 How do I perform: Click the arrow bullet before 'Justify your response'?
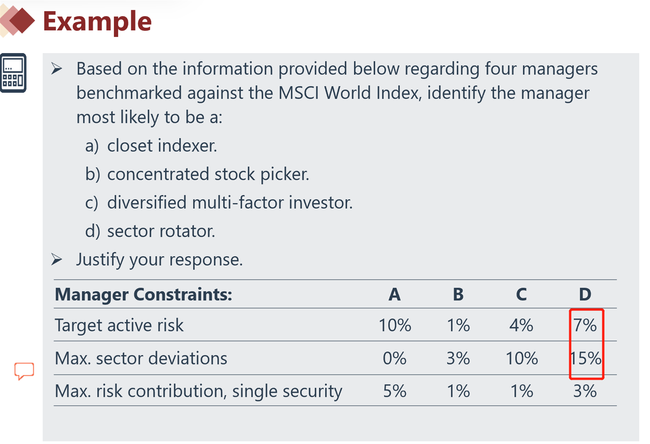tap(57, 259)
